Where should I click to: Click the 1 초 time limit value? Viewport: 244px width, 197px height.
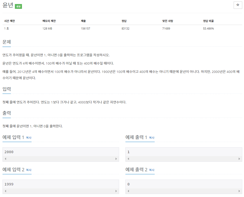pos(7,29)
